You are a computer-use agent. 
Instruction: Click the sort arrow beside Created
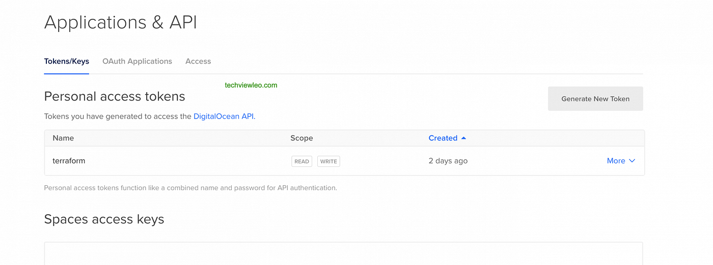463,138
